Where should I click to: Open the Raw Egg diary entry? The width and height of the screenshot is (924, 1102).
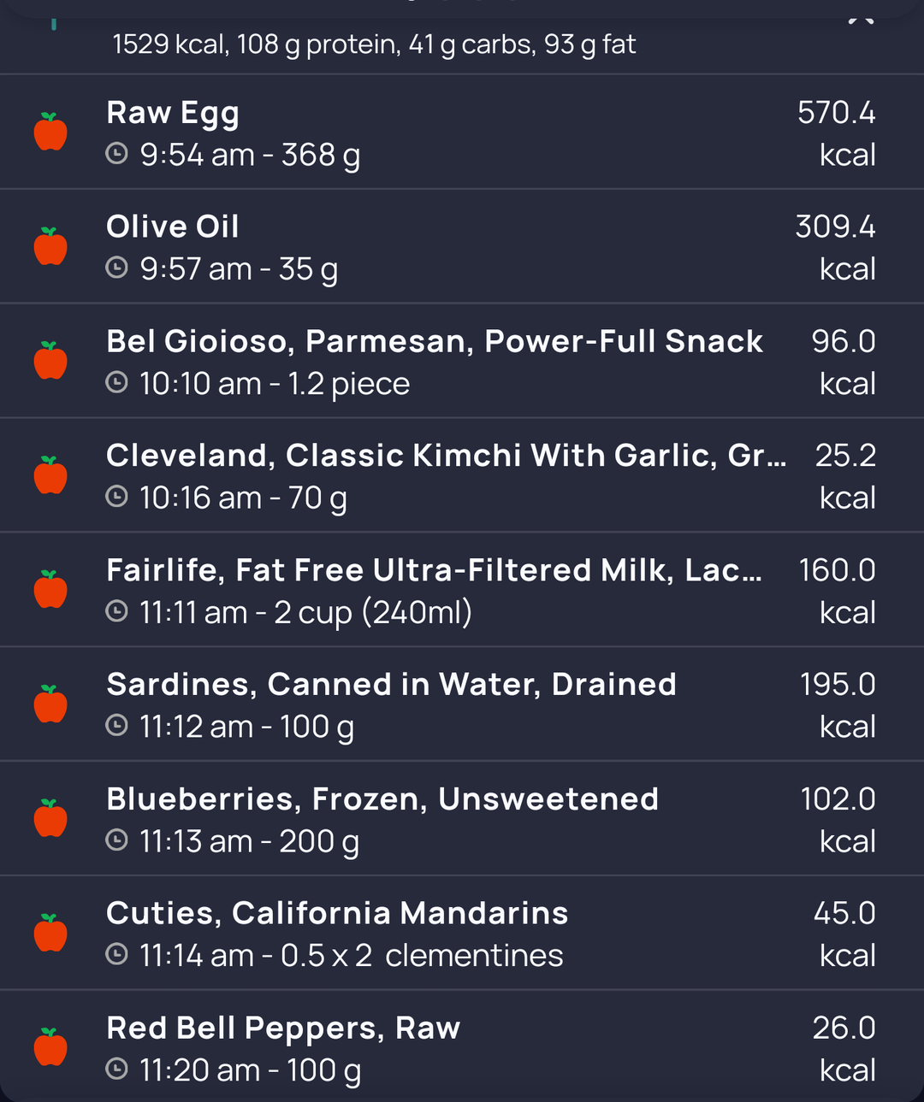462,132
